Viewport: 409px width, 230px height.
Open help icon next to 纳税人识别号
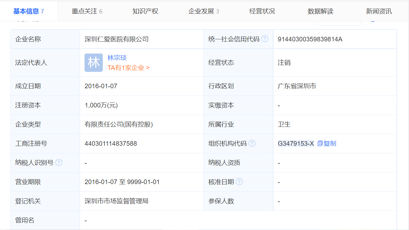(59, 162)
